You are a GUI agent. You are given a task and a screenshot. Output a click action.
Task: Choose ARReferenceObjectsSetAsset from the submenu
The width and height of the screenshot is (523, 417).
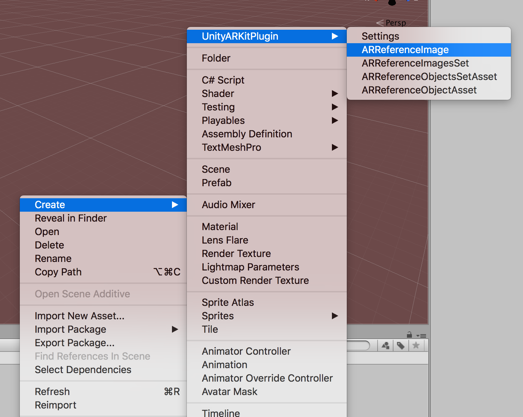tap(429, 76)
